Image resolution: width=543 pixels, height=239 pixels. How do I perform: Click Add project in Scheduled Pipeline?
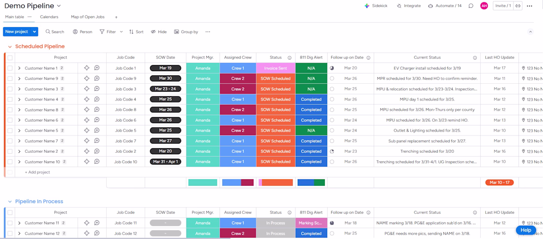(38, 172)
